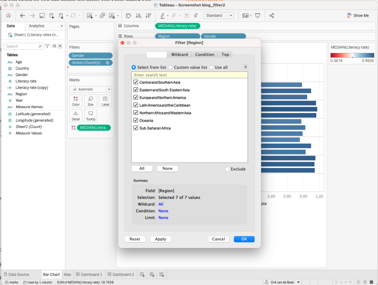The height and width of the screenshot is (285, 378).
Task: Click the undo back arrow
Action: tap(23, 16)
